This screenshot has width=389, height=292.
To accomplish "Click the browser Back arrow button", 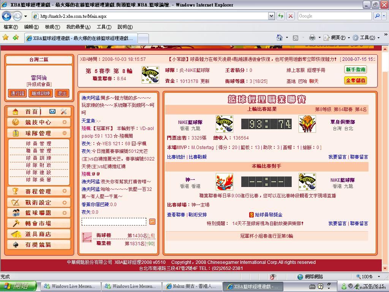I will (x=6, y=16).
